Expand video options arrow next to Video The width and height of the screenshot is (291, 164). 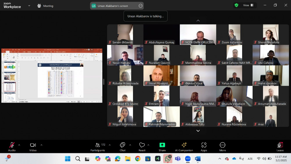[x=41, y=145]
